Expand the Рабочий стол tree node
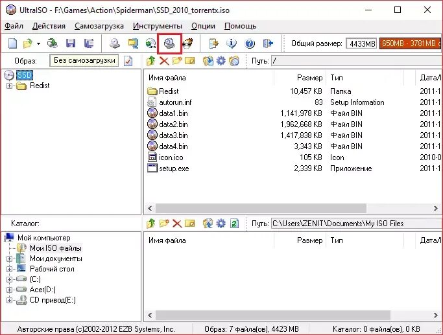This screenshot has height=335, width=443. click(x=9, y=270)
